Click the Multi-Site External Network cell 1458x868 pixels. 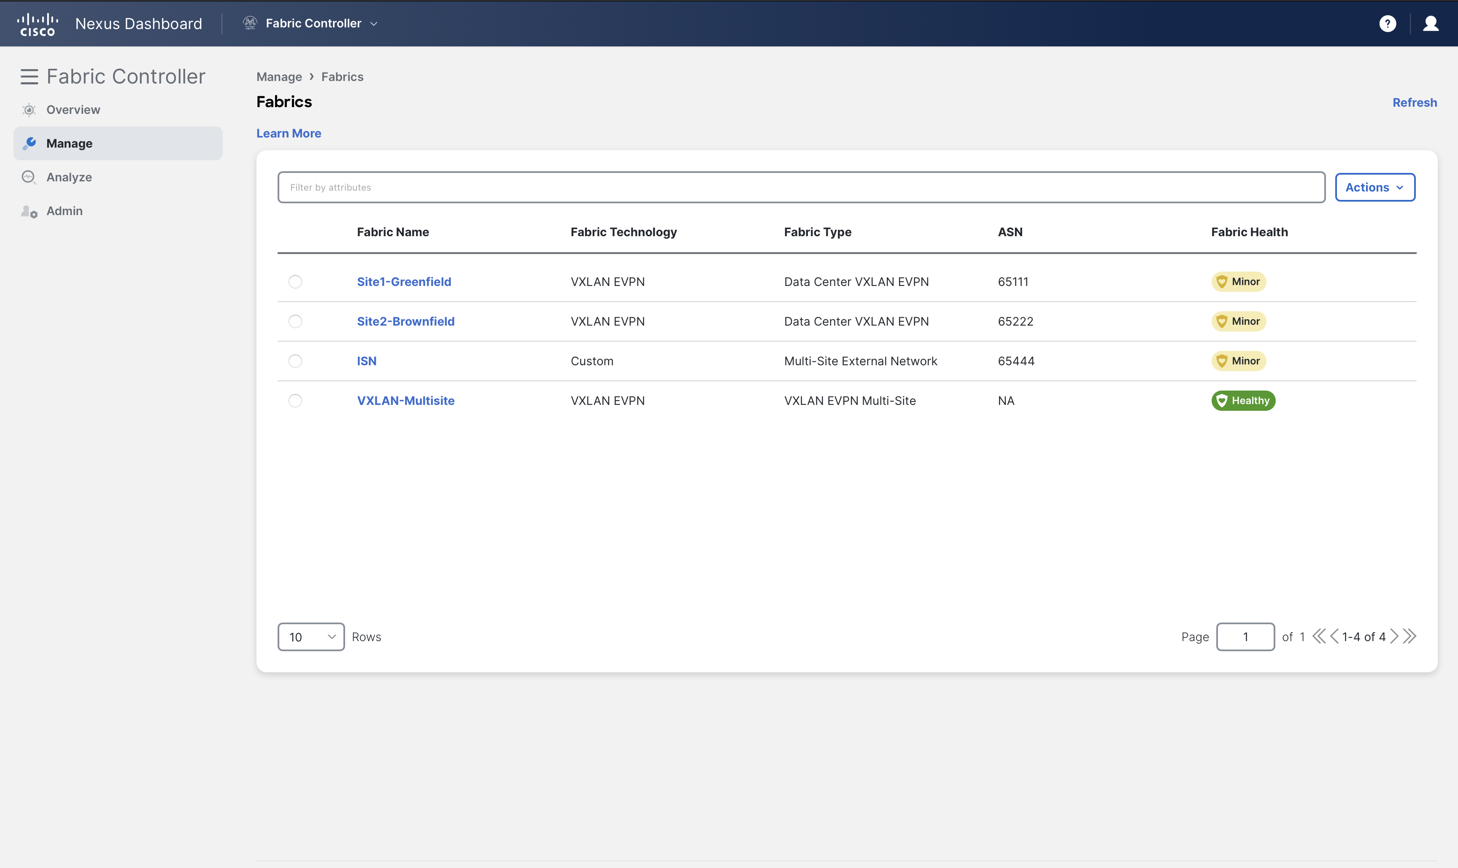pos(861,361)
